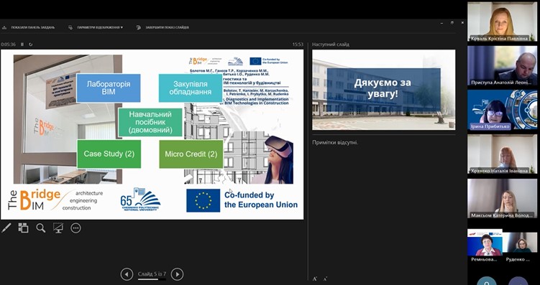
Task: Activate the zoom into slide magnifier
Action: click(41, 228)
